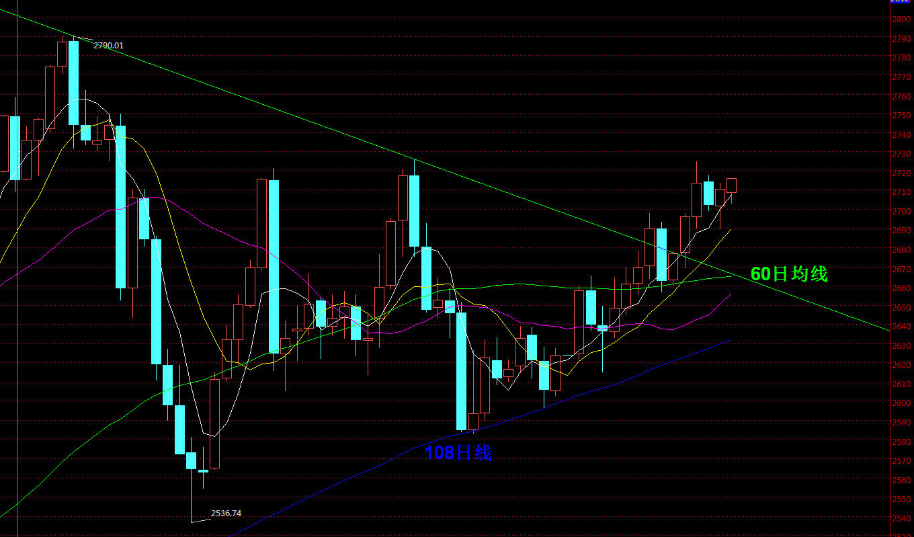Image resolution: width=914 pixels, height=537 pixels.
Task: Click the 2790 tick on the price axis
Action: (901, 39)
